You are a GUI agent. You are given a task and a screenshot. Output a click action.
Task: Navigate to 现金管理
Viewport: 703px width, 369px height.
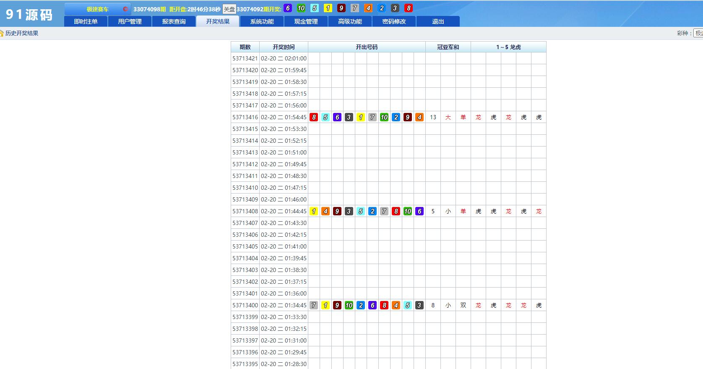306,21
